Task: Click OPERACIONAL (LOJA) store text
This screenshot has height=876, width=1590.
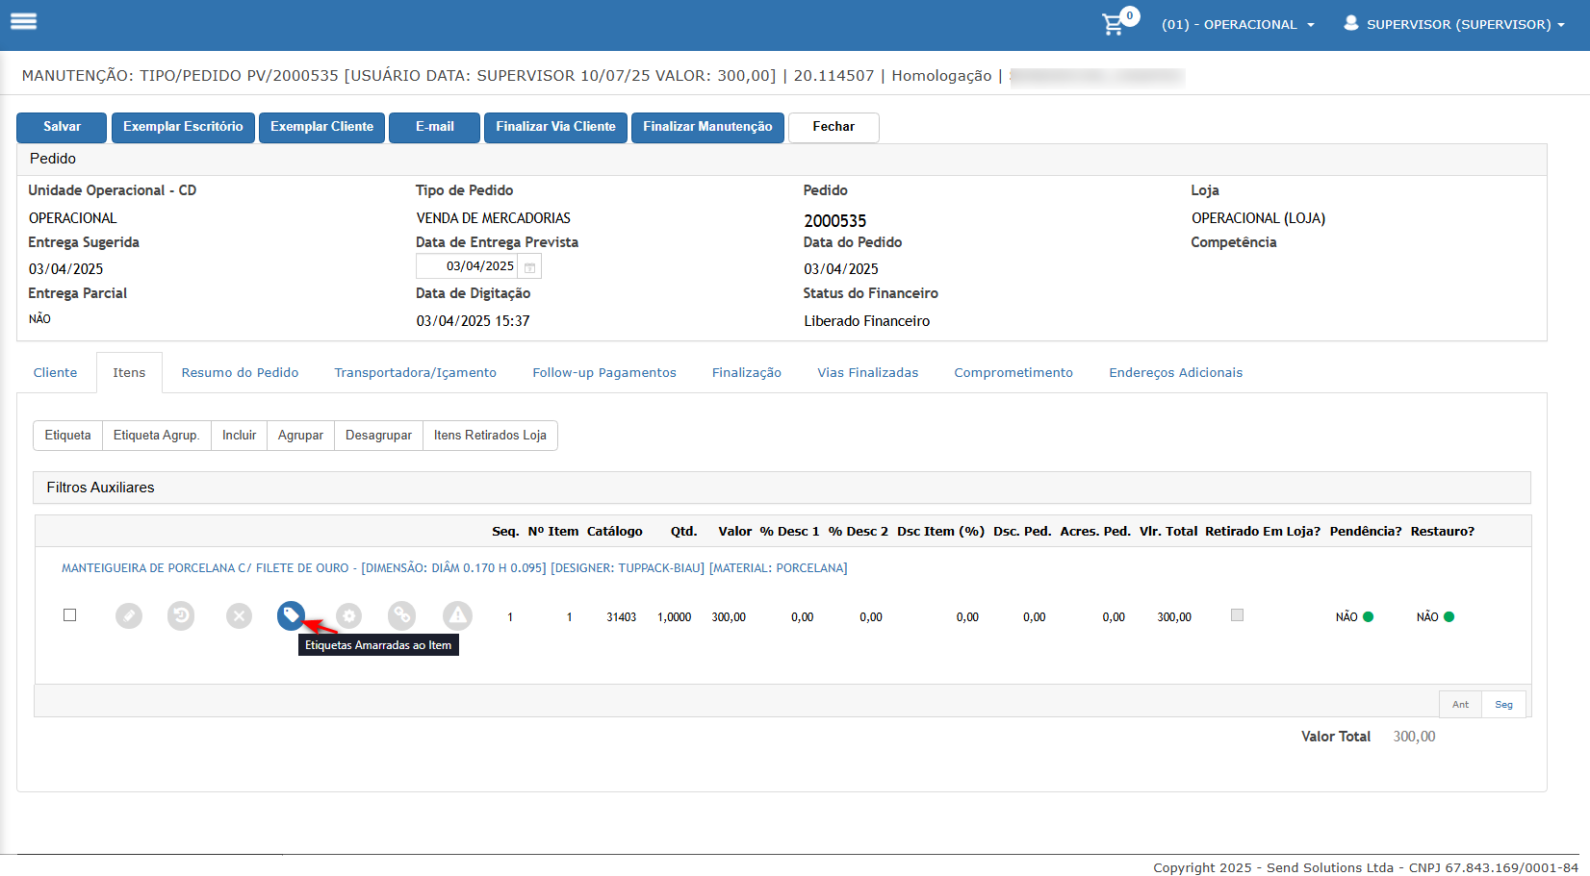Action: tap(1258, 218)
